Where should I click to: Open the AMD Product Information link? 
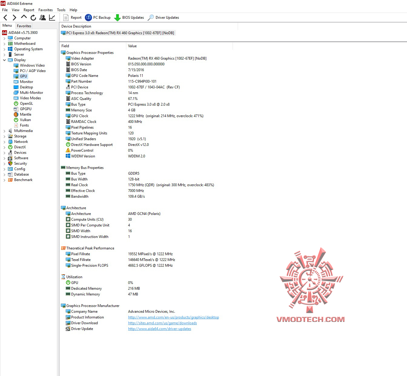[174, 317]
